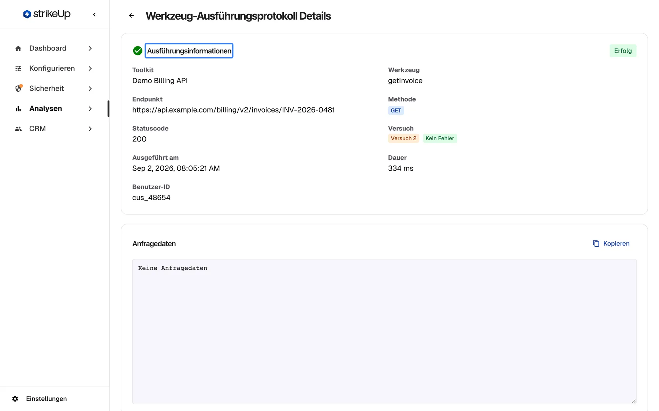Click the Einstellungen gear icon

pos(15,399)
